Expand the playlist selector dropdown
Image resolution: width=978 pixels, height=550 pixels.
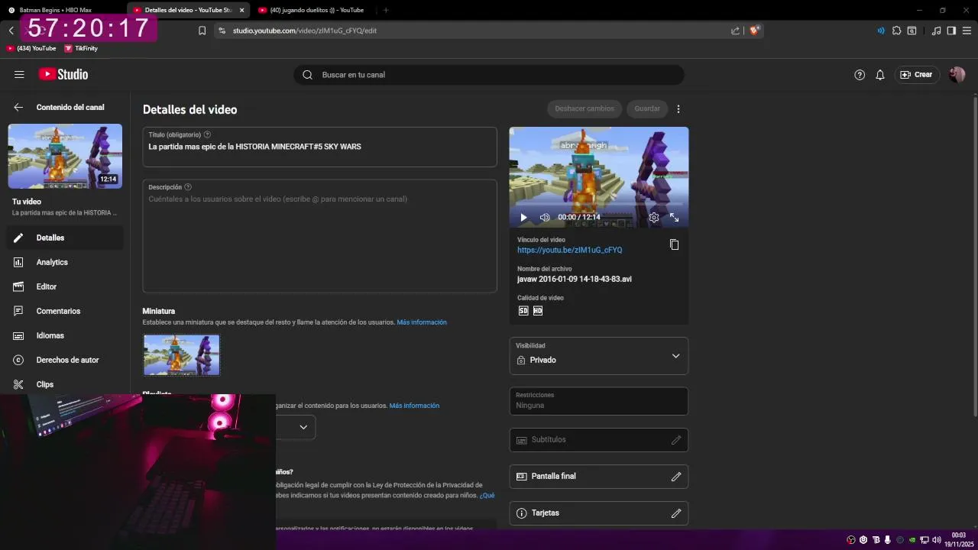(x=303, y=427)
